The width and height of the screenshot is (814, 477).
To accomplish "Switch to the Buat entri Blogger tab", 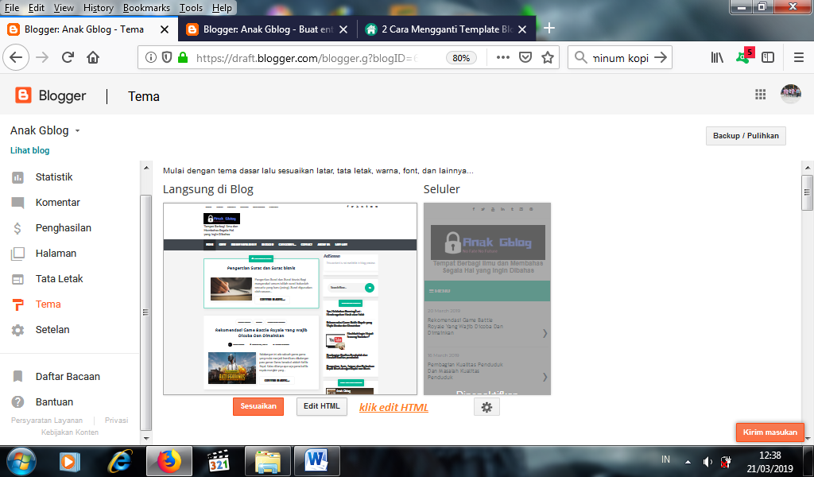I will (x=267, y=29).
